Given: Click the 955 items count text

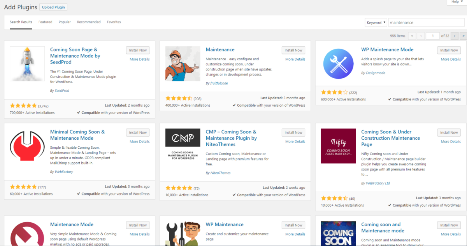Looking at the screenshot, I should (x=397, y=36).
